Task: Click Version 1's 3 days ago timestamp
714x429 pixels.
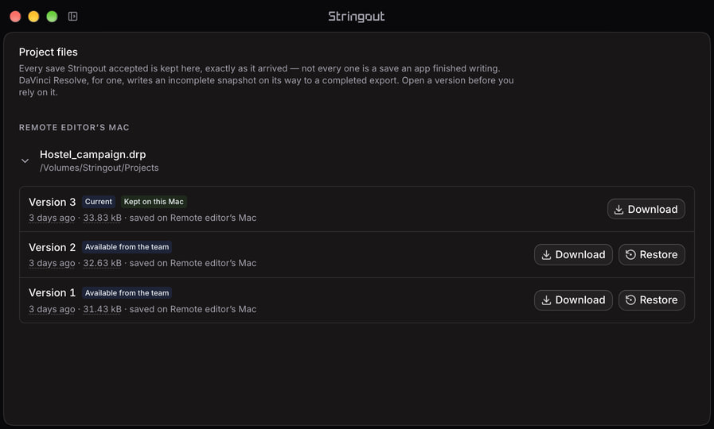Action: [52, 309]
